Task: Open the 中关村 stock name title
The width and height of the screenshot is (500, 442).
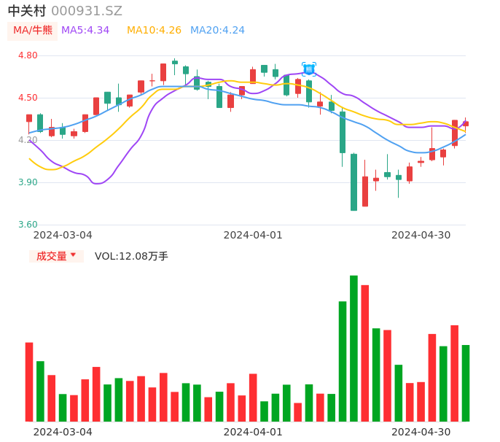Action: 27,11
